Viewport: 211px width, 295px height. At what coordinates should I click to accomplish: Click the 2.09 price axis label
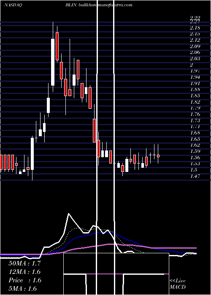coord(195,46)
